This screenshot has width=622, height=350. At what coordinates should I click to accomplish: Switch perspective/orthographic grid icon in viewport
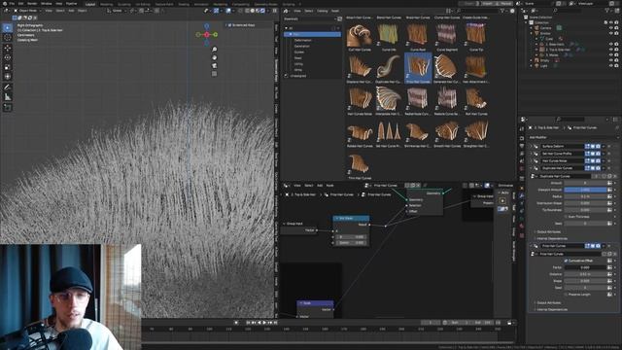214,74
